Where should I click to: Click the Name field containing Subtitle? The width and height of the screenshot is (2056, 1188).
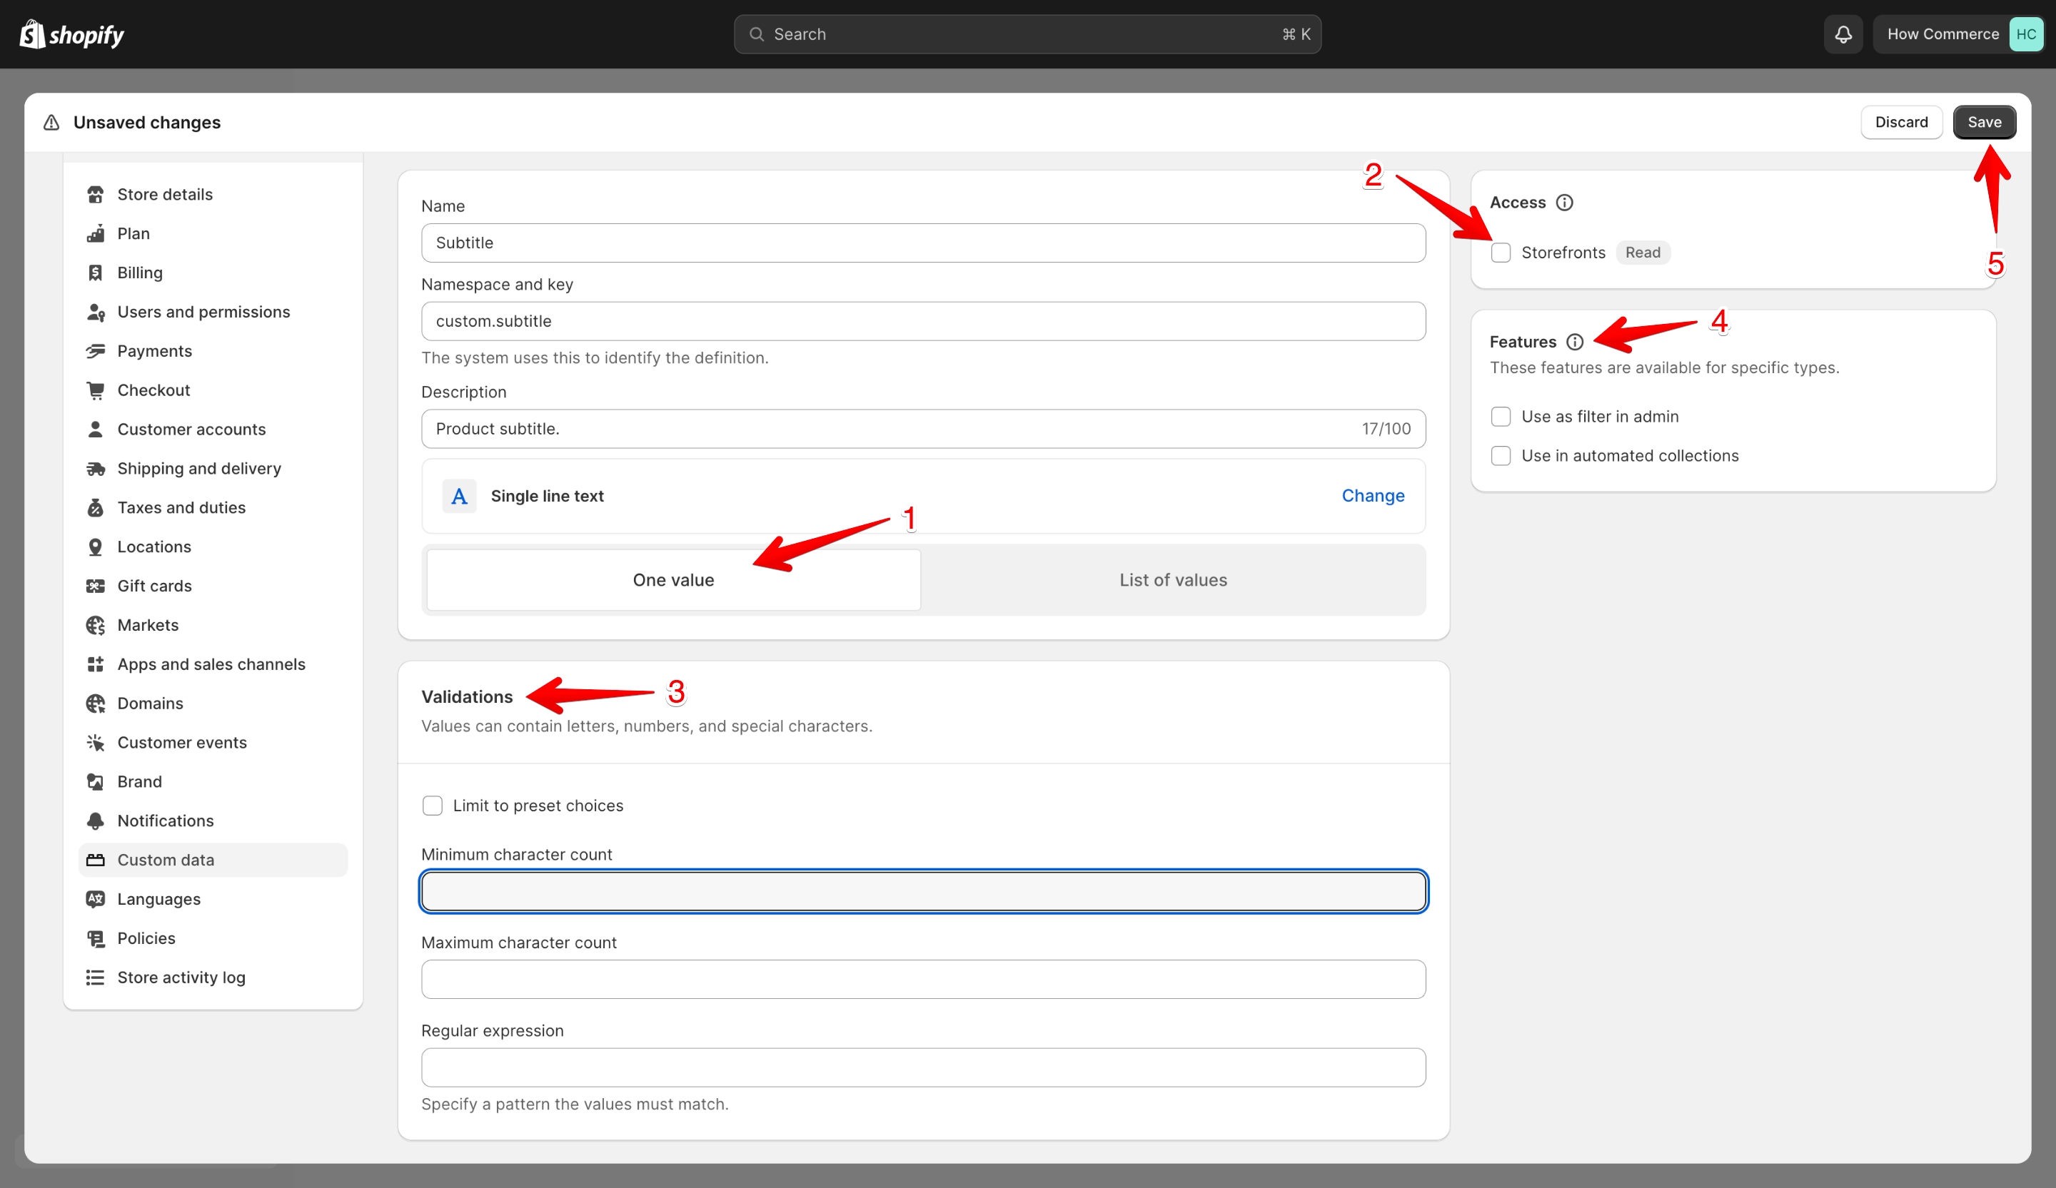923,243
